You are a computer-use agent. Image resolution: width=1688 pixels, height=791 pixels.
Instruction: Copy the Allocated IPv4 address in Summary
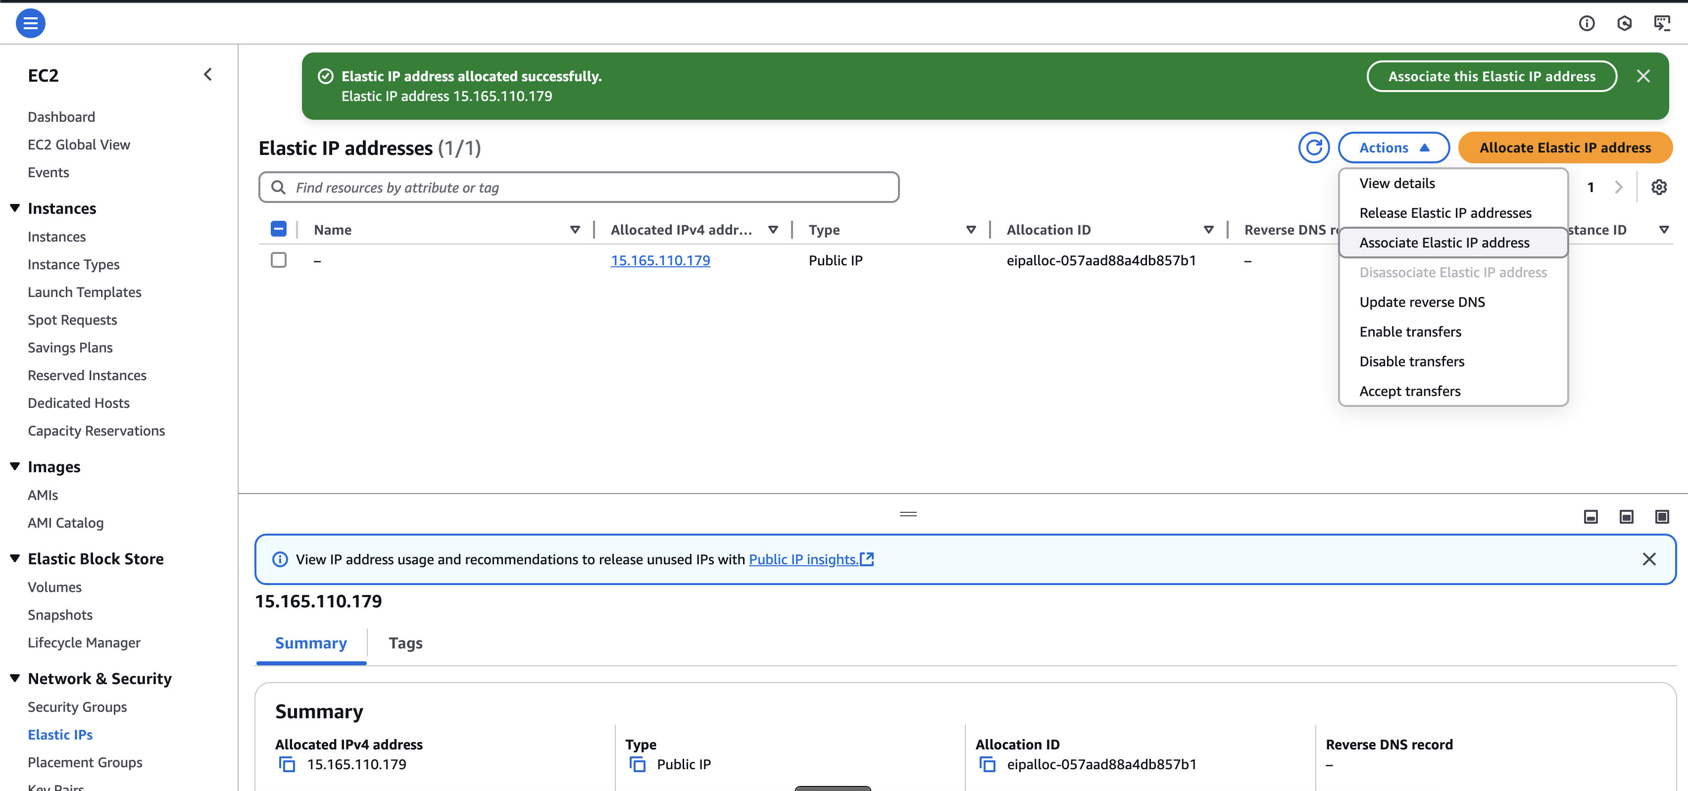pyautogui.click(x=287, y=764)
